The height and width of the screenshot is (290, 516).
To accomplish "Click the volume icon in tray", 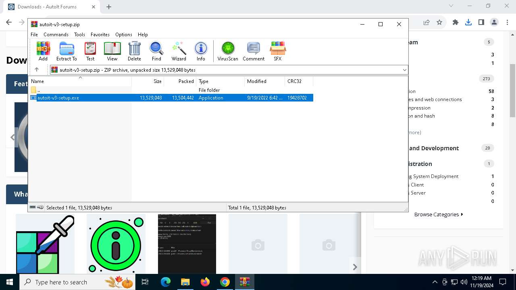I will 464,282.
